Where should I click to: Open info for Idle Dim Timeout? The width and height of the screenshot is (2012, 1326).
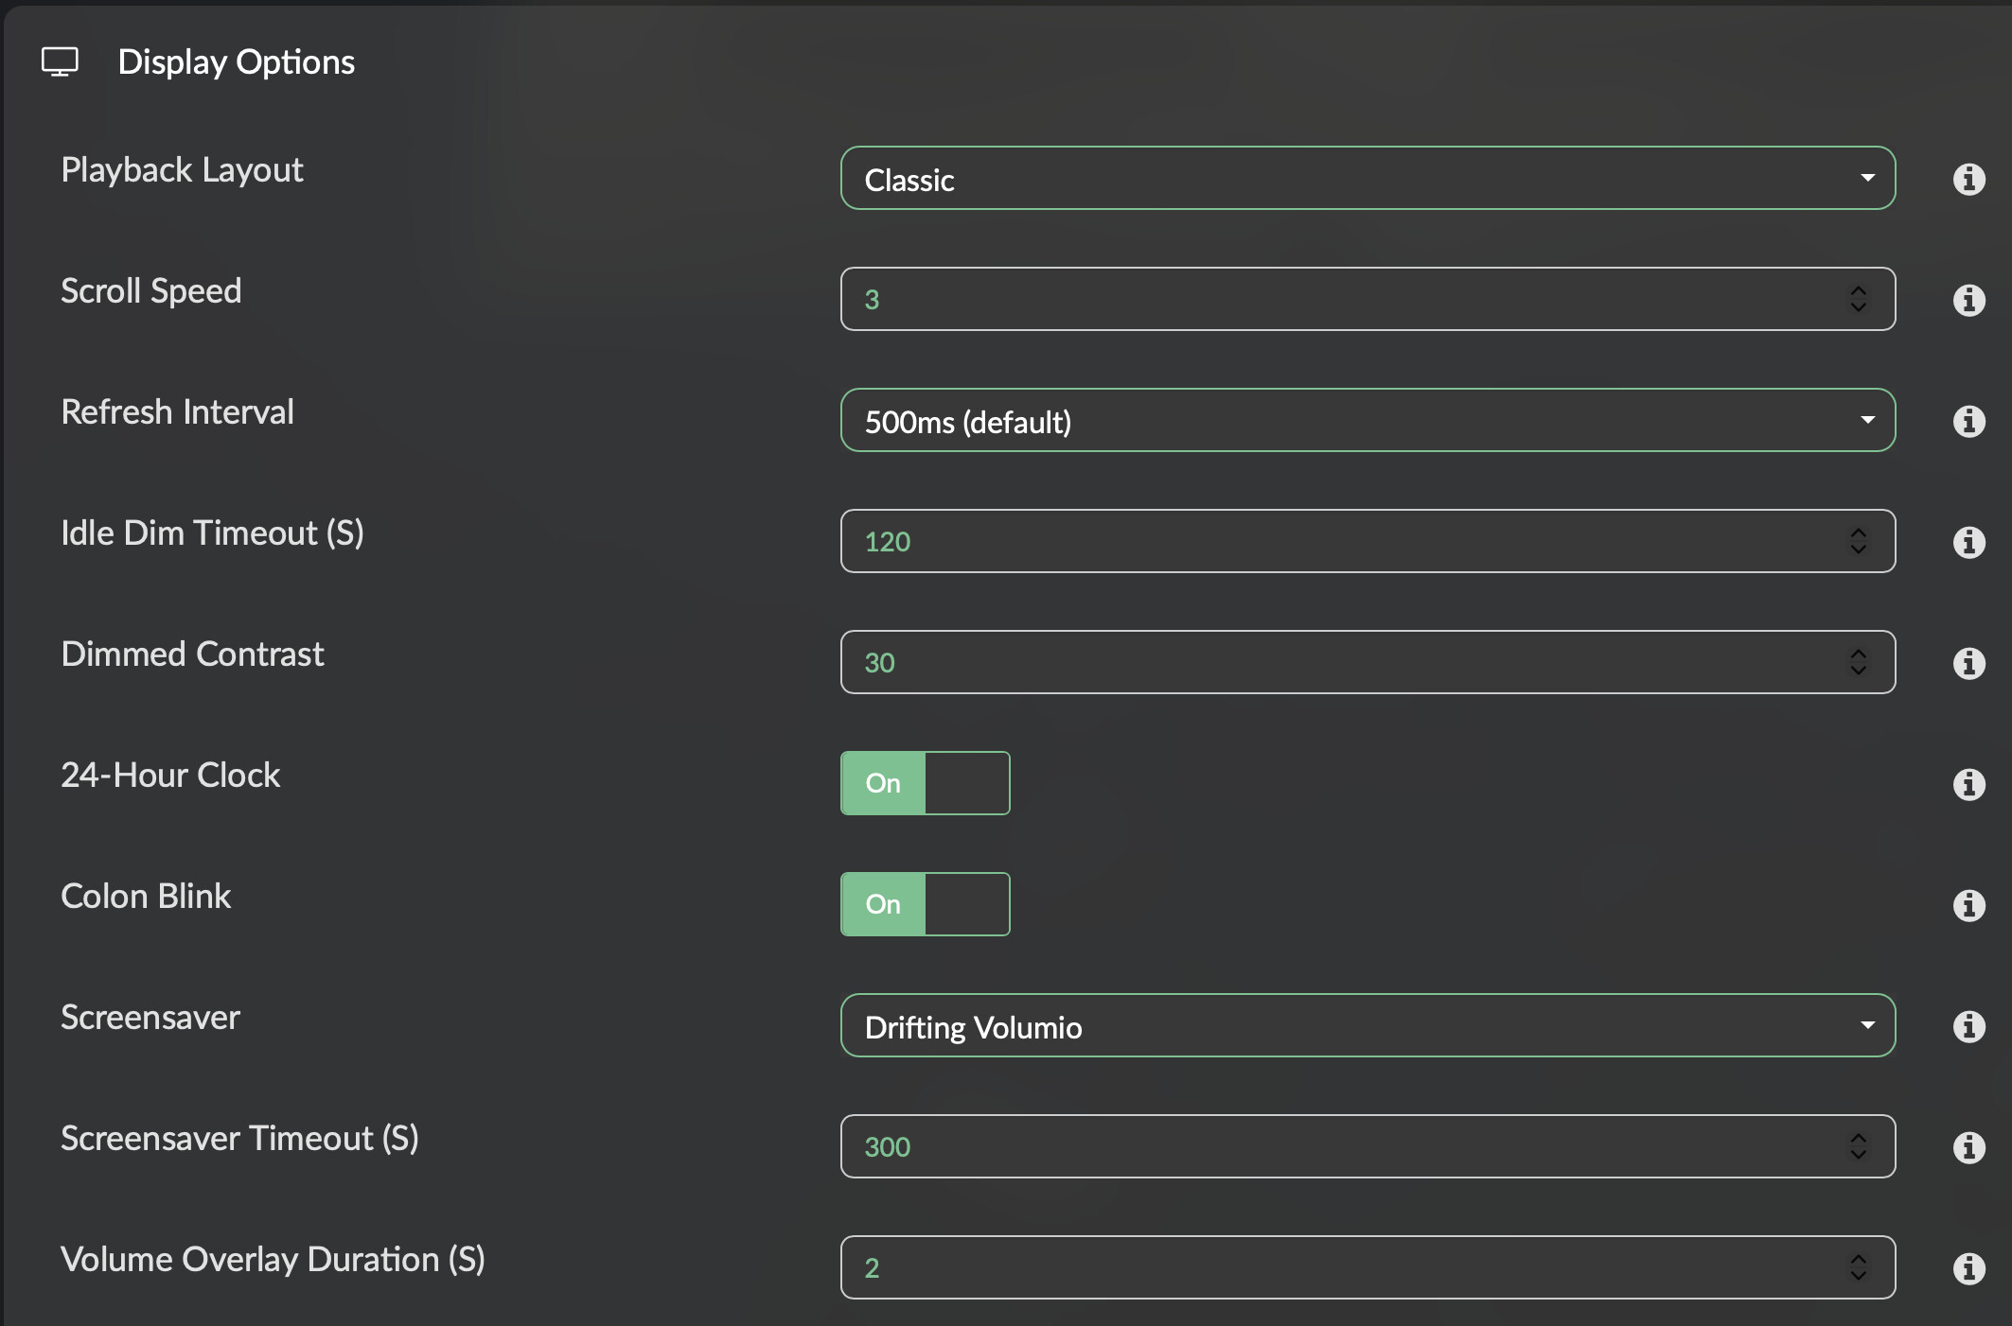click(x=1968, y=542)
